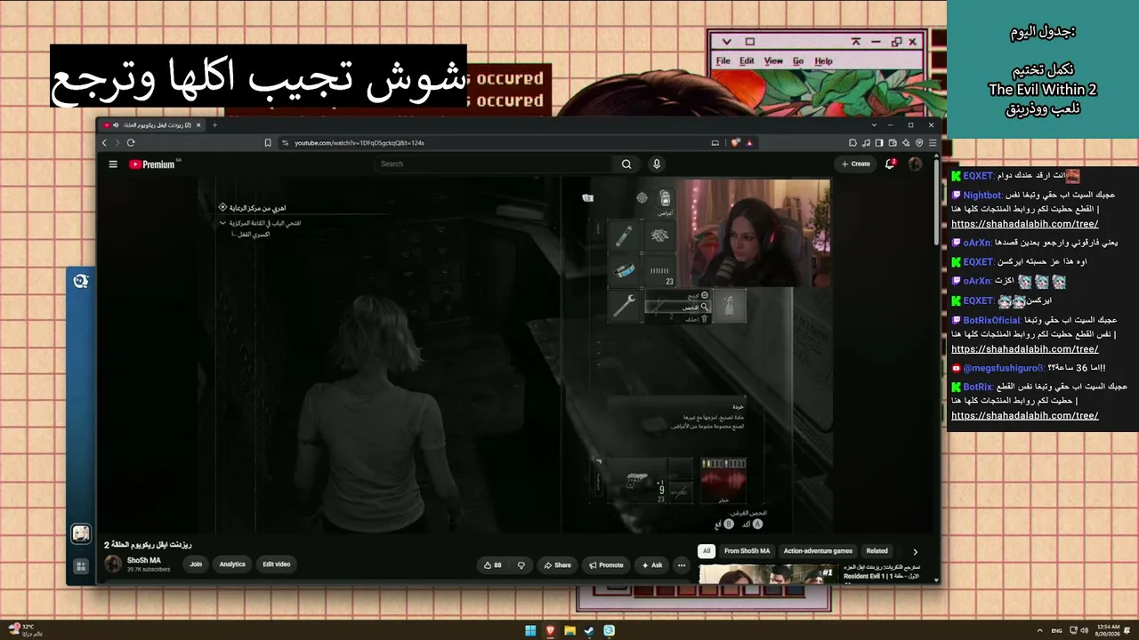Click the YouTube search box
1139x640 pixels.
click(494, 164)
